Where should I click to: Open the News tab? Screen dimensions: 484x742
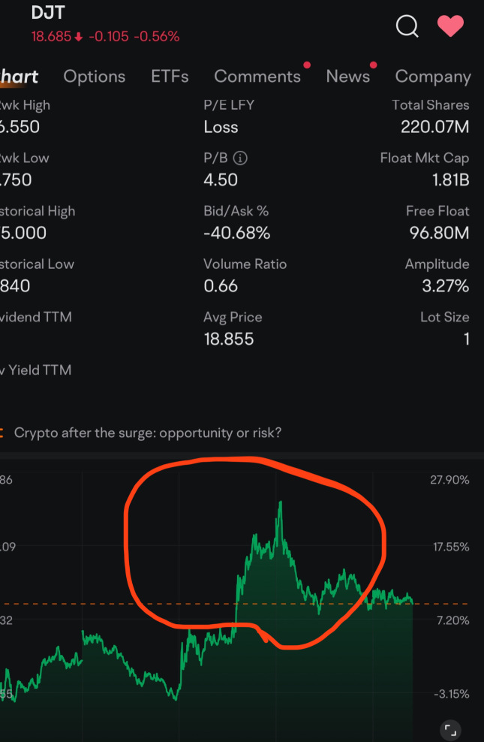coord(347,77)
